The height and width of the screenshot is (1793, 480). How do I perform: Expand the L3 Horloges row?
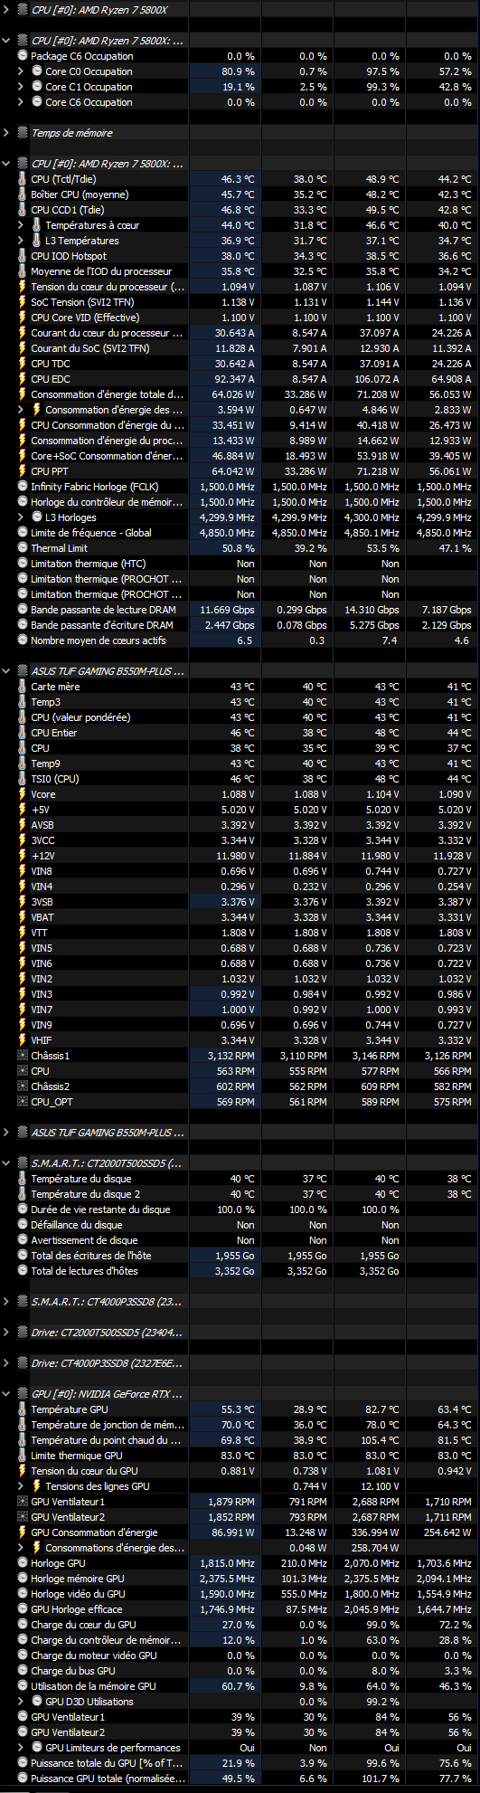click(x=22, y=517)
